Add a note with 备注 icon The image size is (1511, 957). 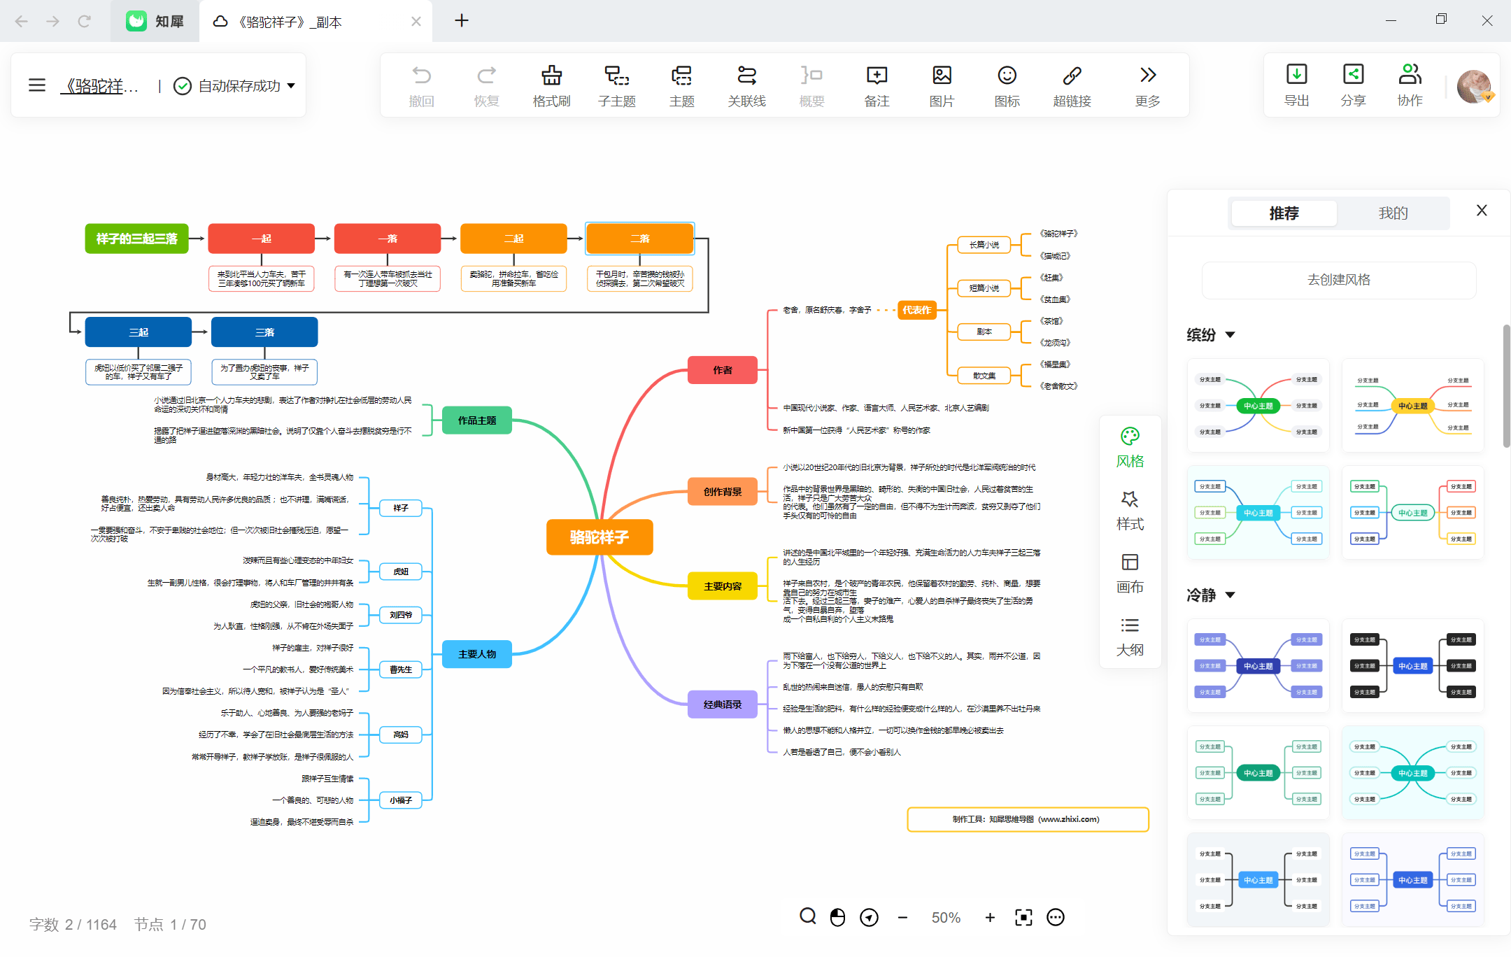click(x=877, y=85)
